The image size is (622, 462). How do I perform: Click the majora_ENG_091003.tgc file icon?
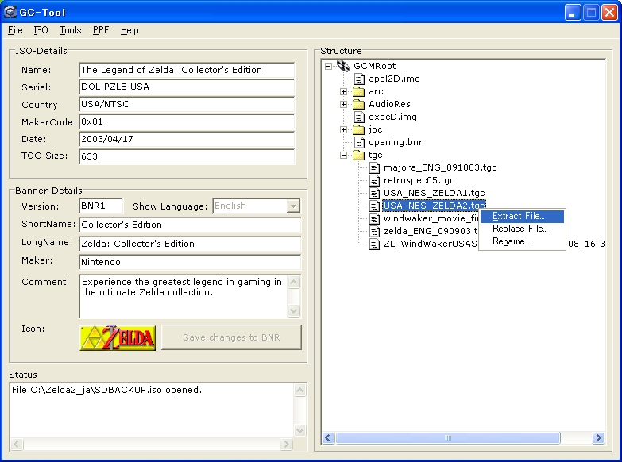(374, 167)
